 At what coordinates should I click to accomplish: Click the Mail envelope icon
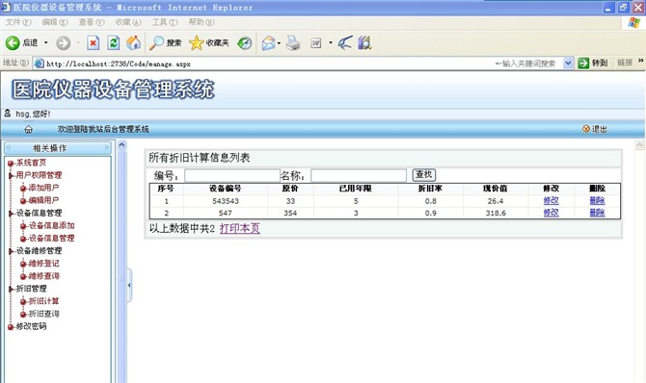(268, 42)
